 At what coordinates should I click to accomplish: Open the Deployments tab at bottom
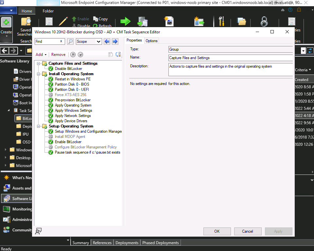127,243
